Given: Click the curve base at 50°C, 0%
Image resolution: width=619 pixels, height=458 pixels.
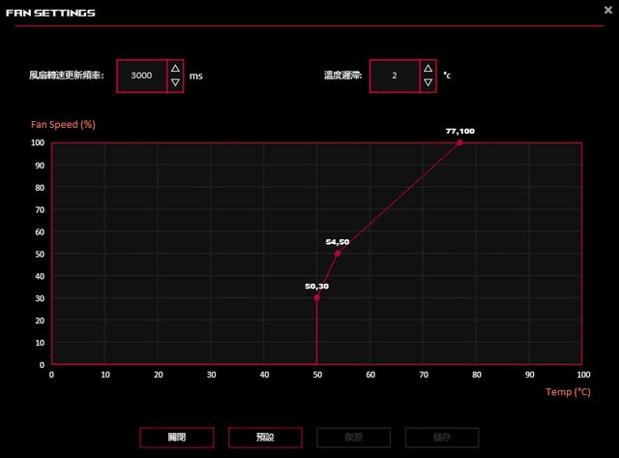Looking at the screenshot, I should click(x=317, y=364).
